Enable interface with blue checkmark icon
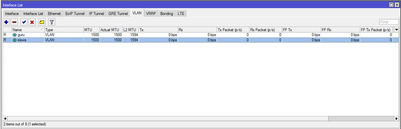Viewport: 401px width, 129px height. (24, 22)
